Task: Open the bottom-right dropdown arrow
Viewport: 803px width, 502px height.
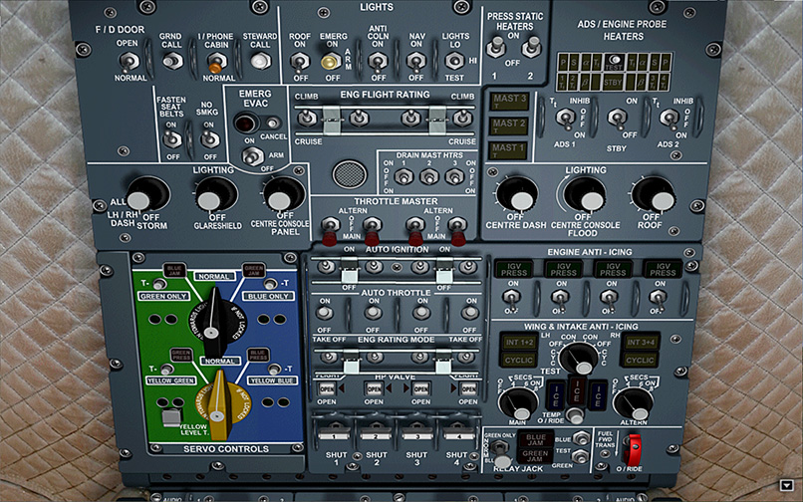Action: pos(787,485)
